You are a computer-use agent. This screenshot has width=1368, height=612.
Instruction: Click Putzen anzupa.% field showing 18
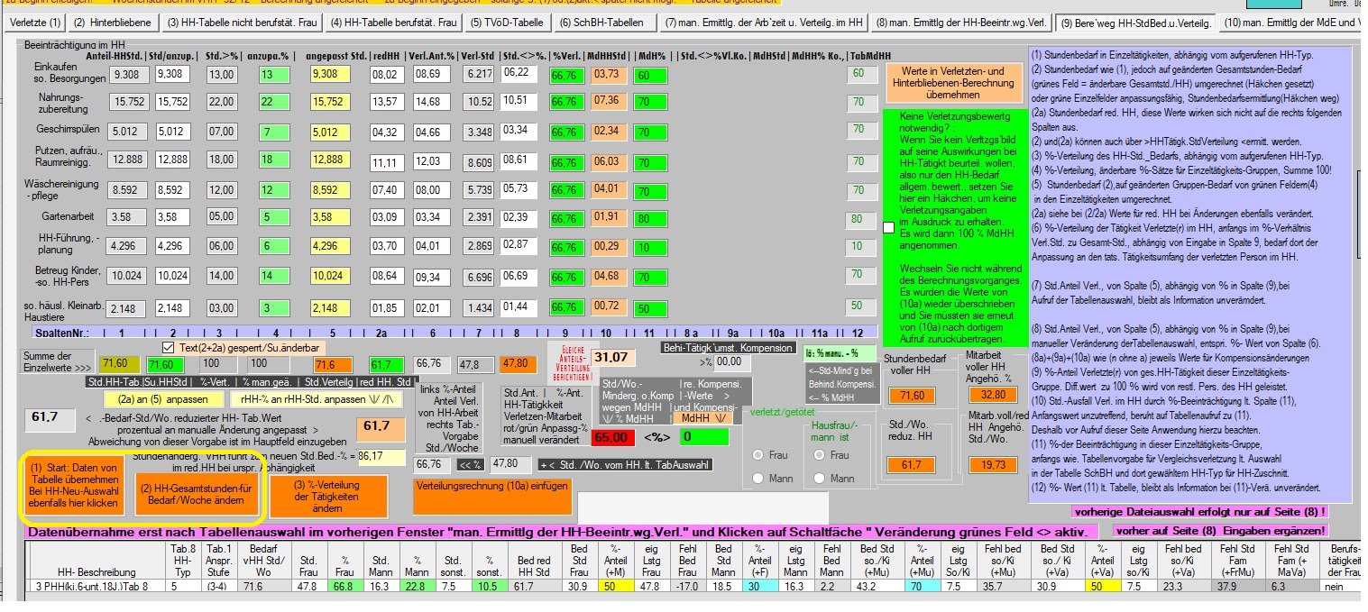pos(274,160)
